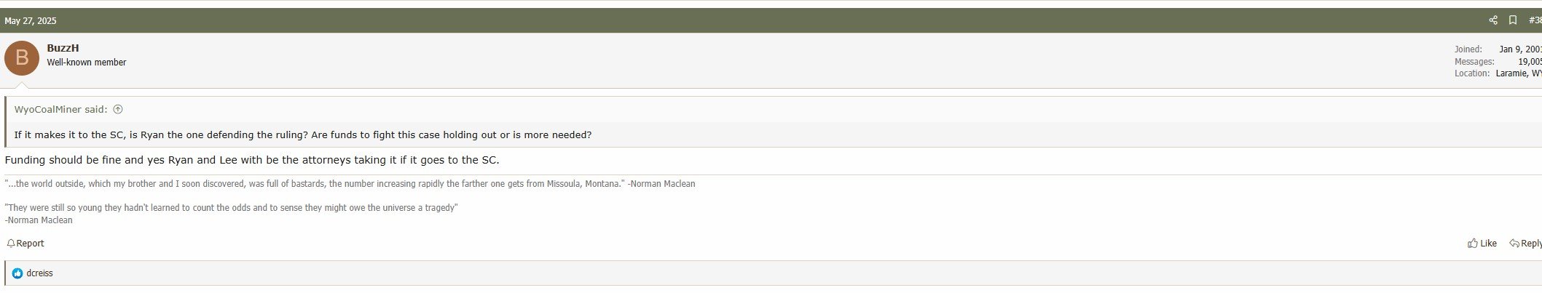Click the "WyoCoalMiner said:" quote attribution

(60, 110)
